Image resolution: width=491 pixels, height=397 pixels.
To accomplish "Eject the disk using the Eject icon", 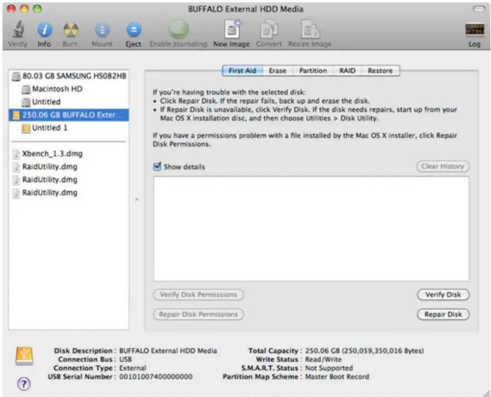I will pyautogui.click(x=134, y=30).
